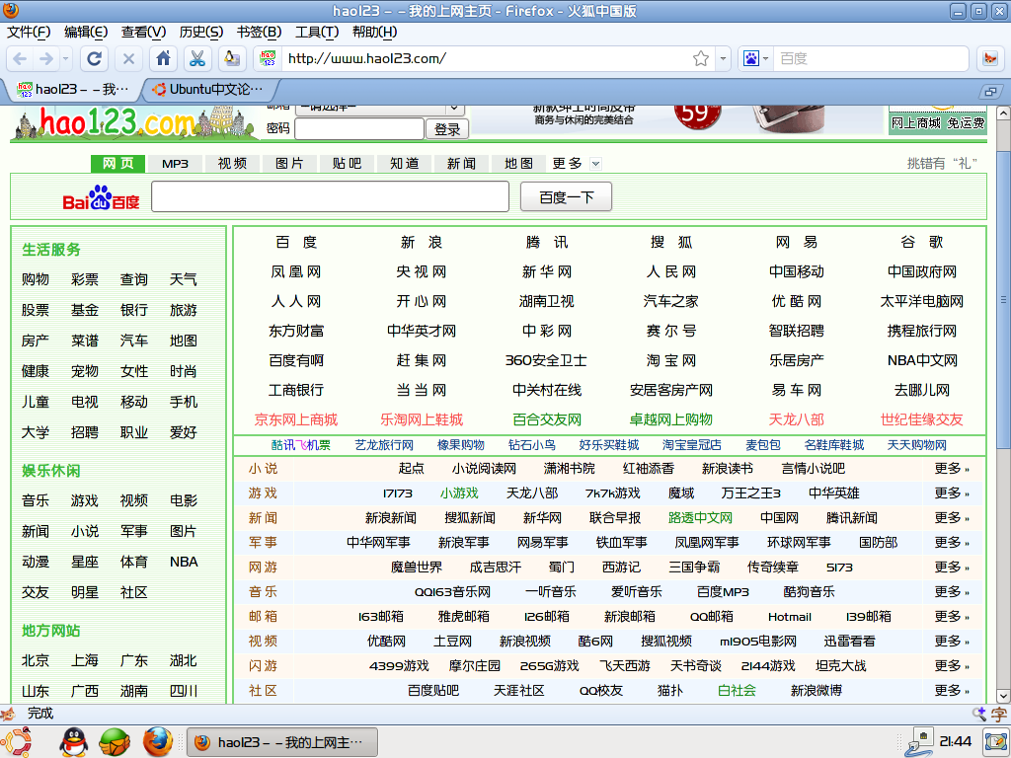This screenshot has height=758, width=1011.
Task: Open the address bar history dropdown arrow
Action: (x=723, y=58)
